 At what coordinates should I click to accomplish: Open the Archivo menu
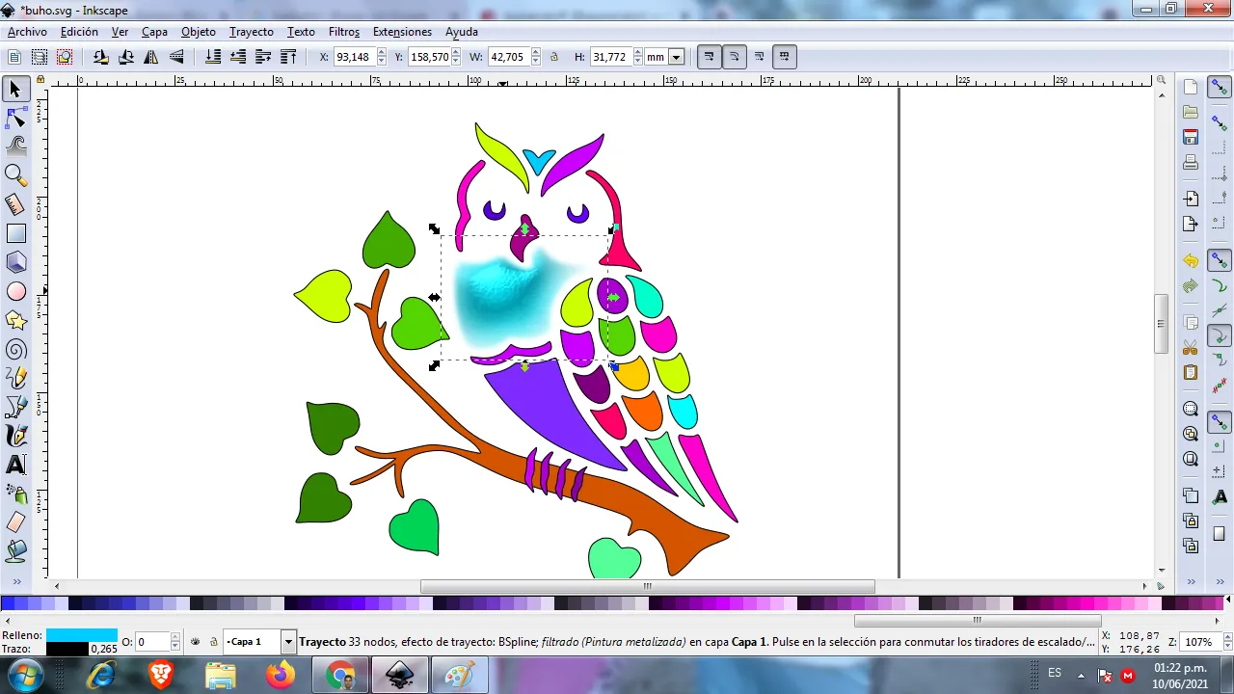tap(27, 32)
